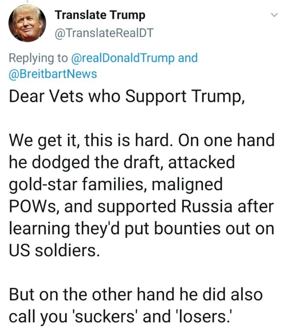Click the word "attacked" in the tweet
This screenshot has width=286, height=329.
pyautogui.click(x=201, y=163)
